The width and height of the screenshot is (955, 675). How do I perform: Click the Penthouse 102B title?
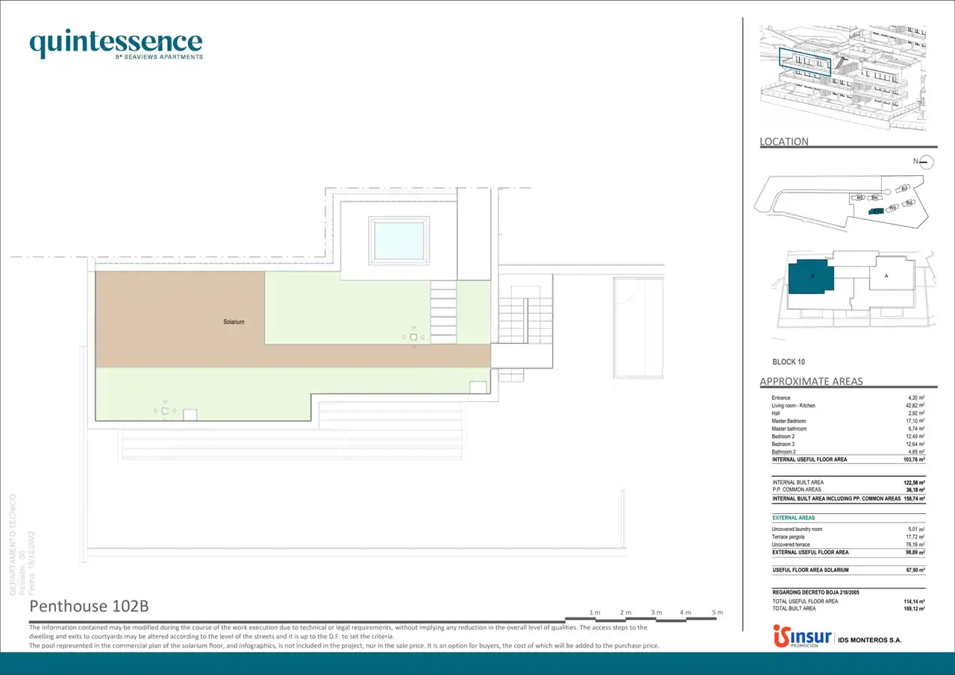click(x=84, y=606)
